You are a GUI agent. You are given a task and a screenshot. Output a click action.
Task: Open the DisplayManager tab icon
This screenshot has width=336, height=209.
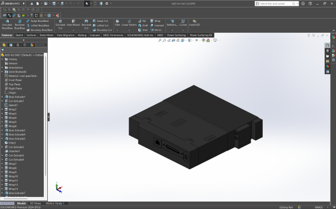pyautogui.click(x=32, y=45)
